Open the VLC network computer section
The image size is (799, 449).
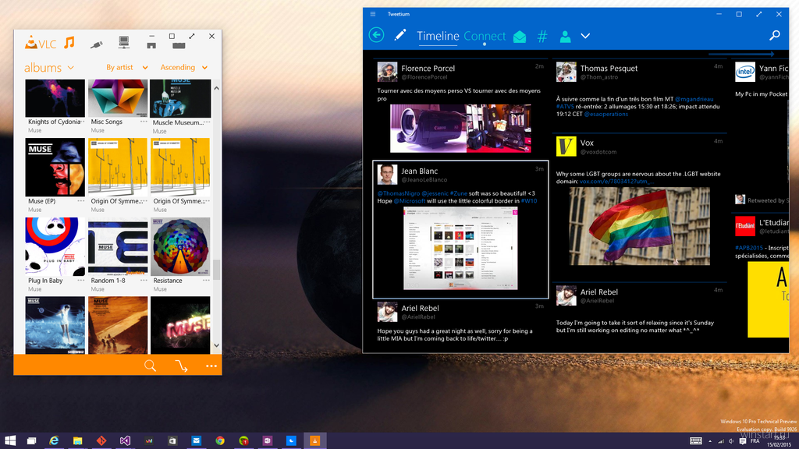point(124,42)
